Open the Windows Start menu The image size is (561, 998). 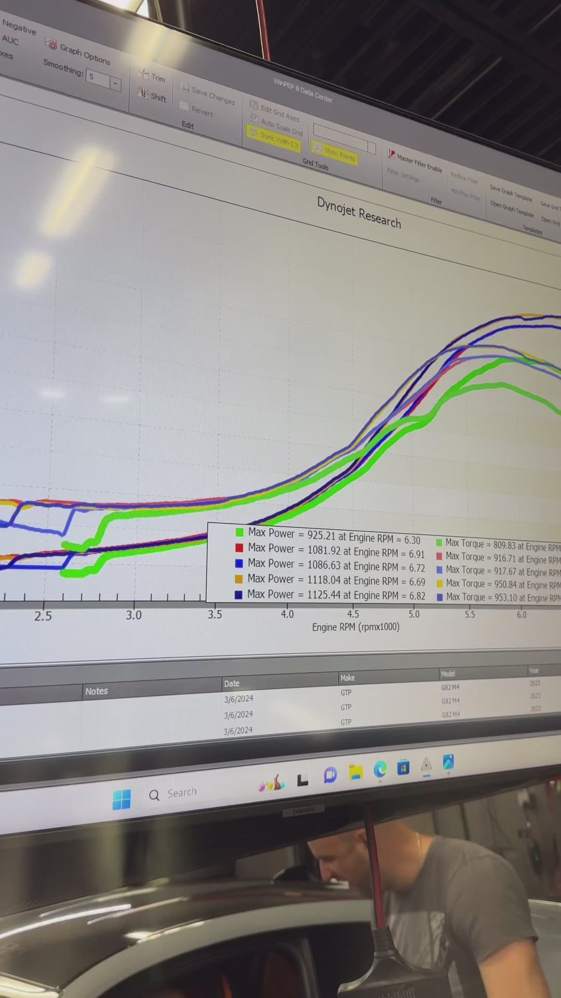(122, 799)
